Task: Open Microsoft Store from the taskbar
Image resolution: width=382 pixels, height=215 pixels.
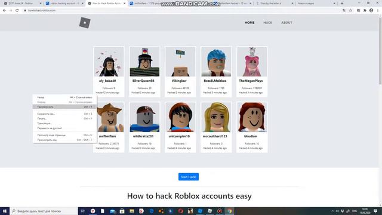Action: point(122,211)
